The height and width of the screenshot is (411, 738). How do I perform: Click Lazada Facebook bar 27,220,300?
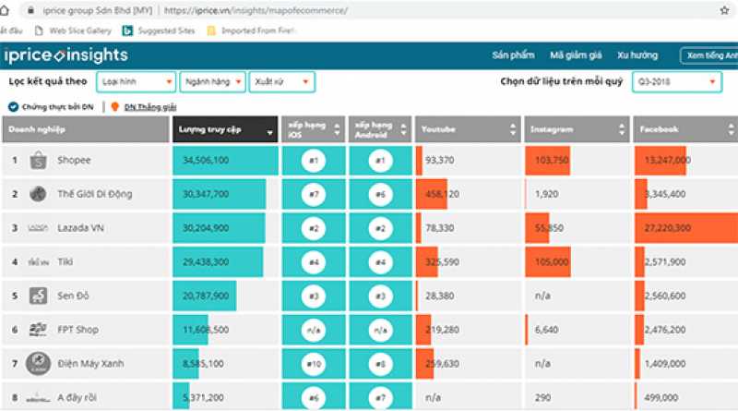[685, 228]
